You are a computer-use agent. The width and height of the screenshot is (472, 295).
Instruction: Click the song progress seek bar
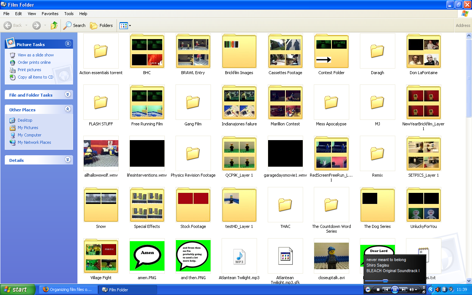pos(385,281)
